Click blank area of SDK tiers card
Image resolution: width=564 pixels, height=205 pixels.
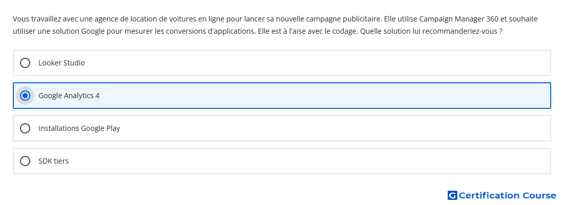309,161
